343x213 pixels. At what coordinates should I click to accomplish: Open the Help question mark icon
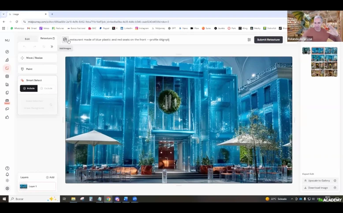coord(7,168)
